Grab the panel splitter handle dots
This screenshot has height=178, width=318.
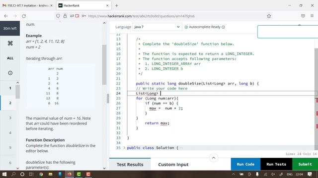[108, 98]
